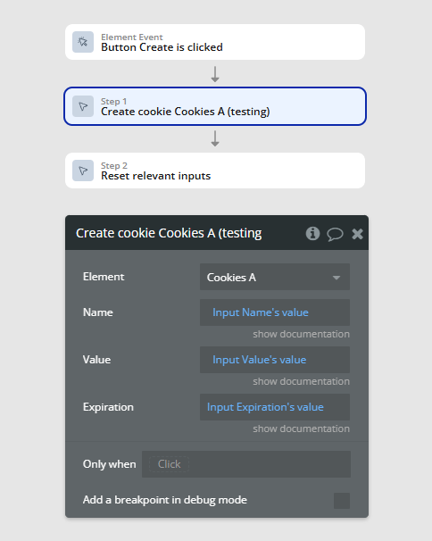Image resolution: width=432 pixels, height=541 pixels.
Task: Click the Name label in the panel
Action: [98, 312]
